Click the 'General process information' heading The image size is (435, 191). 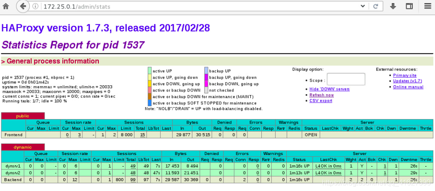coord(53,61)
